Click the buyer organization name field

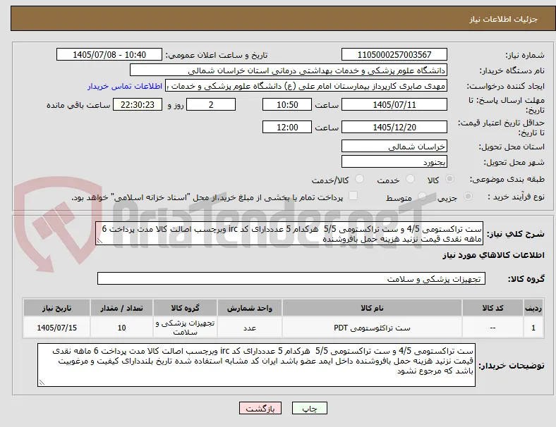tap(289, 70)
